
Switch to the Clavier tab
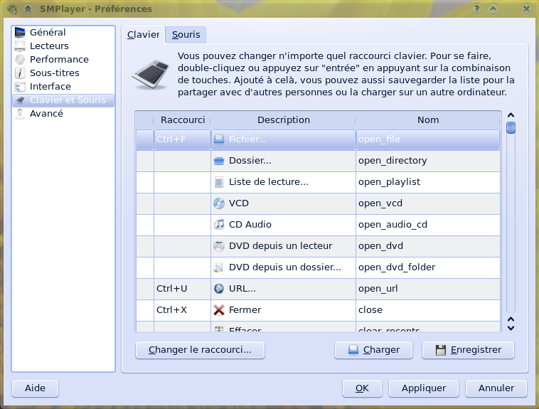143,35
